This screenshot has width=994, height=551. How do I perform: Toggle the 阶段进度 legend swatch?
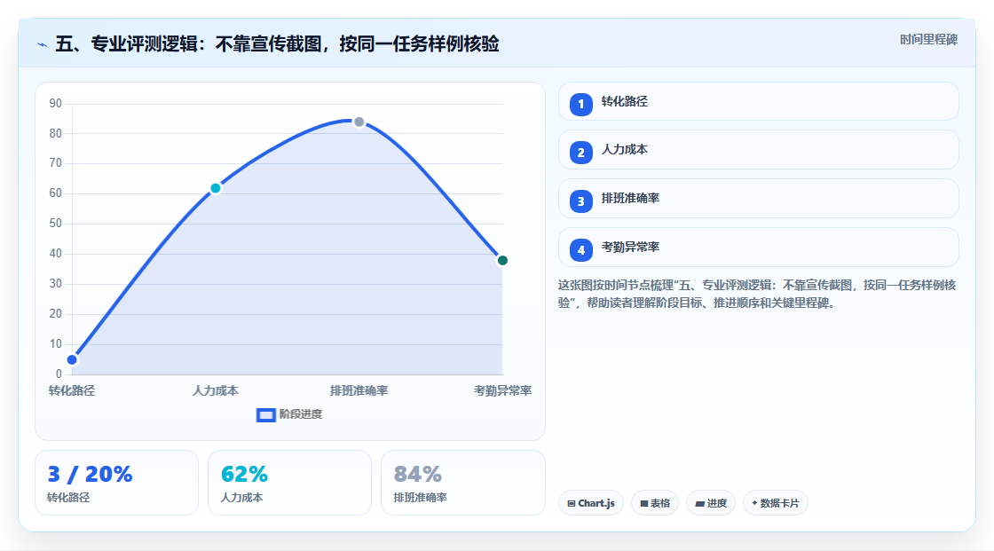coord(265,415)
